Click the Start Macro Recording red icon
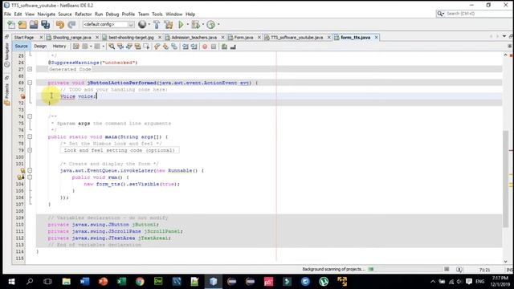 tap(205, 47)
